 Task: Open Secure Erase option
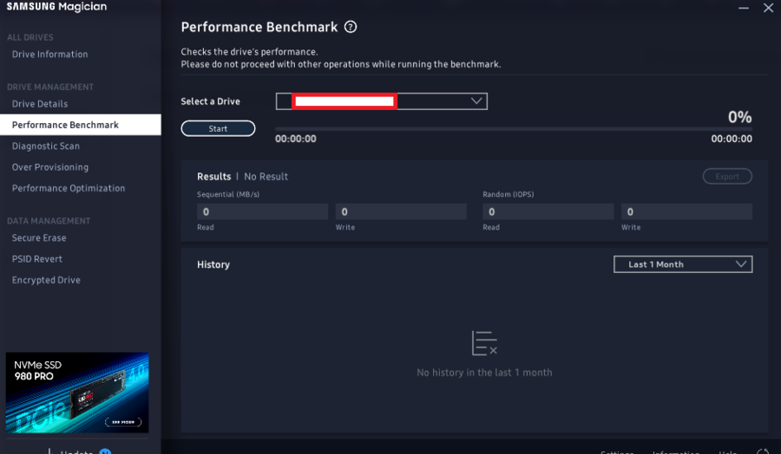(39, 238)
